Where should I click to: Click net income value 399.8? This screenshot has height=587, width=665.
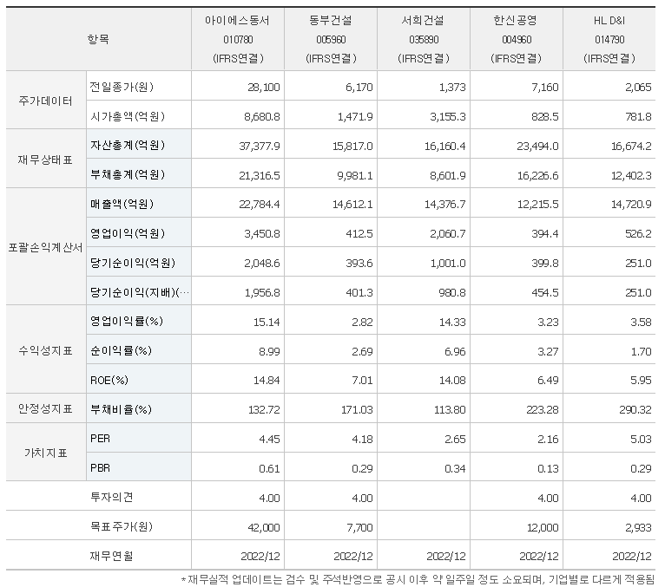pos(545,264)
